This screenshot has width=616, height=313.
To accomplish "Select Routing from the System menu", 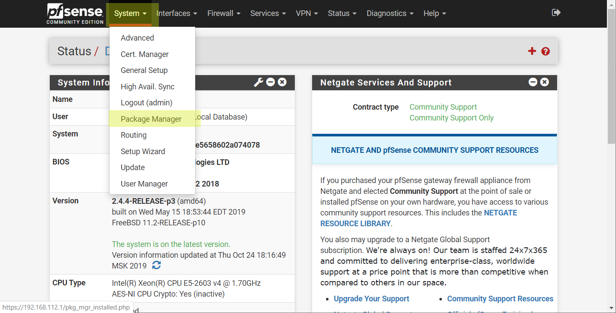I will click(x=152, y=135).
